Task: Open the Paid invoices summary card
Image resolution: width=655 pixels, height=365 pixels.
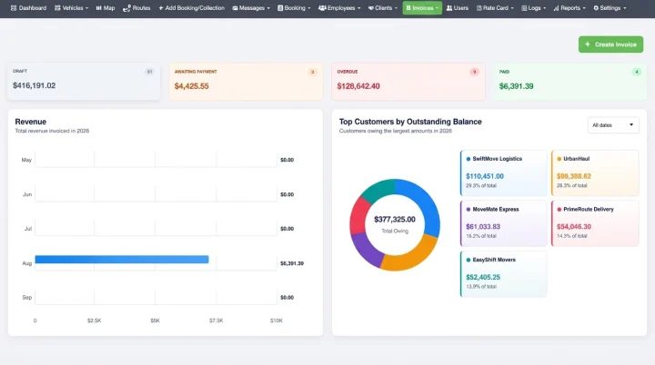Action: point(570,82)
